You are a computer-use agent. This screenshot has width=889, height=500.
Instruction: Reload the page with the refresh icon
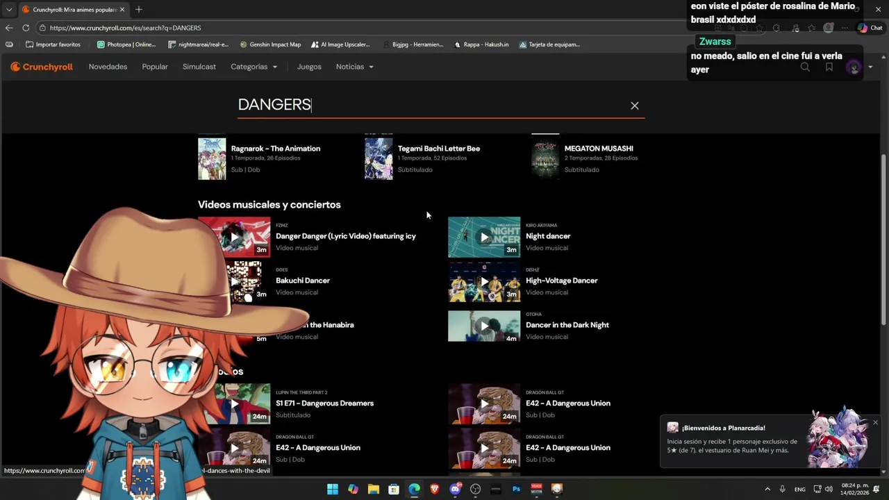(x=26, y=28)
